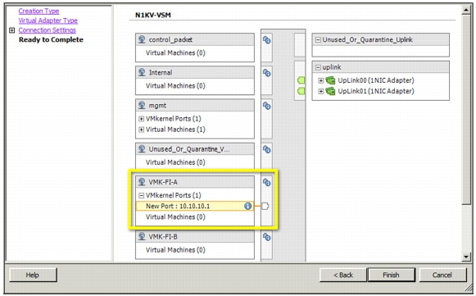This screenshot has width=476, height=296.
Task: Click the info icon on New Port row
Action: click(247, 206)
